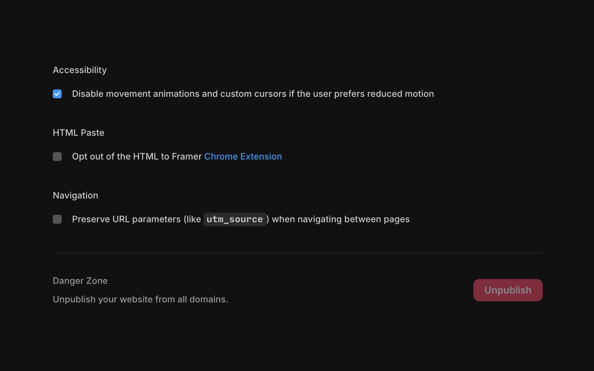Check the Preserve URL parameters checkbox
The image size is (594, 371).
57,219
